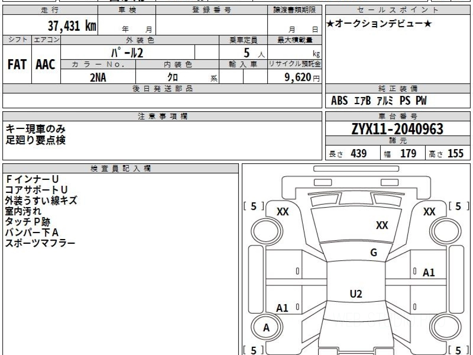Select the U2 dent mark on roof
473x355 pixels.
click(x=356, y=293)
